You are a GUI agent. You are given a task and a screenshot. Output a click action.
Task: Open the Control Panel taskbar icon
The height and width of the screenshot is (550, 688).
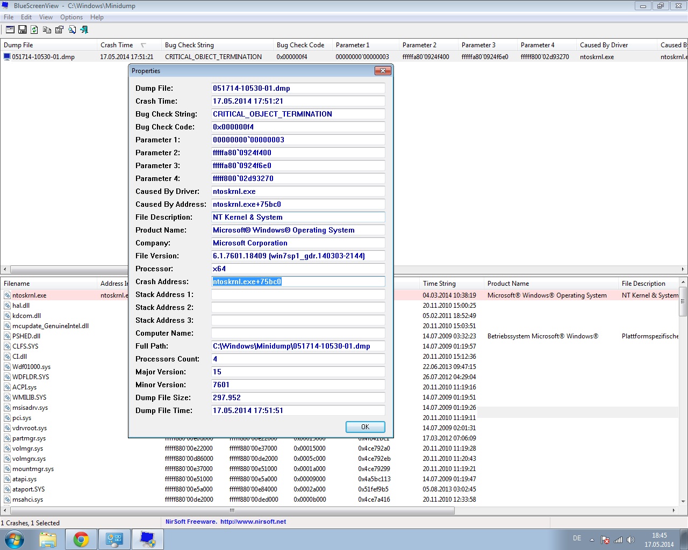(114, 539)
